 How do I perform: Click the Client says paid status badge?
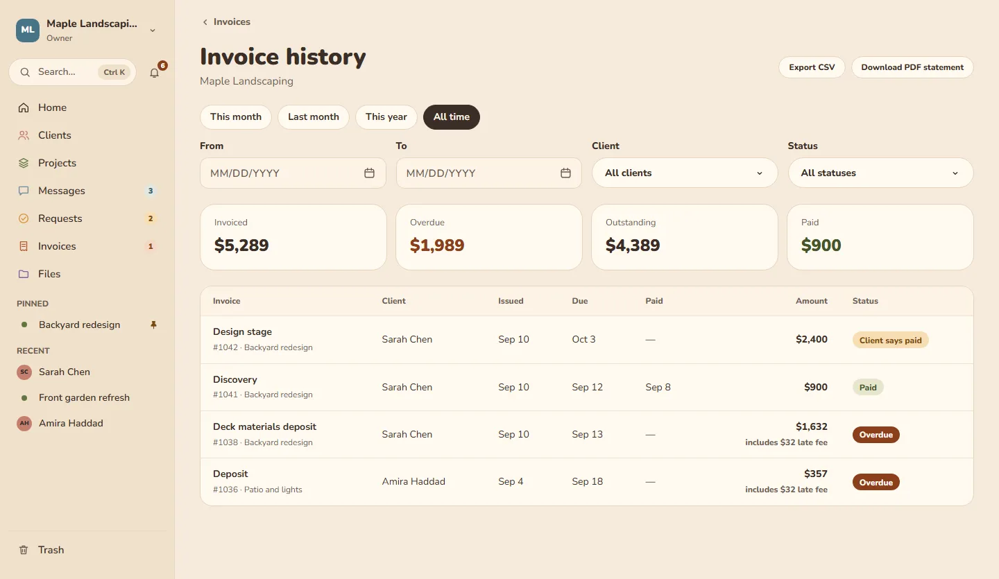(890, 340)
